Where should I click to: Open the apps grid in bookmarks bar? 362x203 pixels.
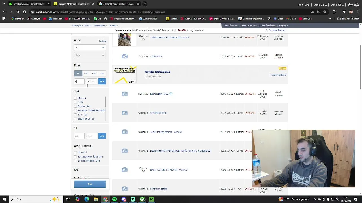(x=4, y=19)
